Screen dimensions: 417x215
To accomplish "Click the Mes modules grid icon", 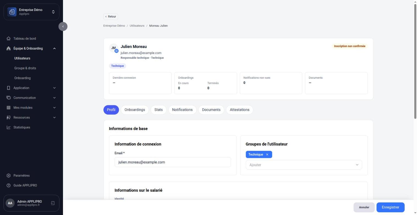I will (9, 108).
